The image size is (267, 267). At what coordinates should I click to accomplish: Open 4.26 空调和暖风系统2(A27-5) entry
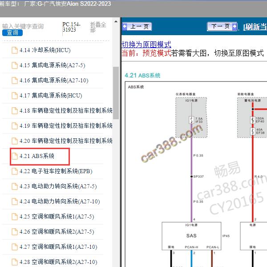(57, 232)
